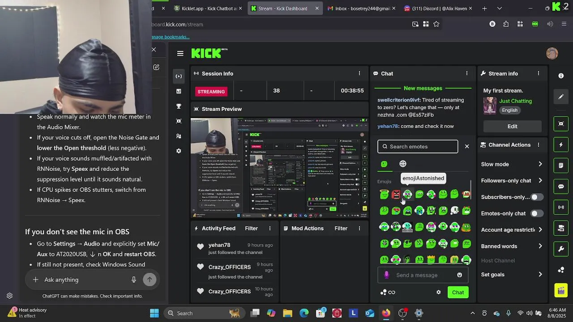Viewport: 573px width, 322px height.
Task: Toggle Emotes-only chat switch
Action: (537, 213)
